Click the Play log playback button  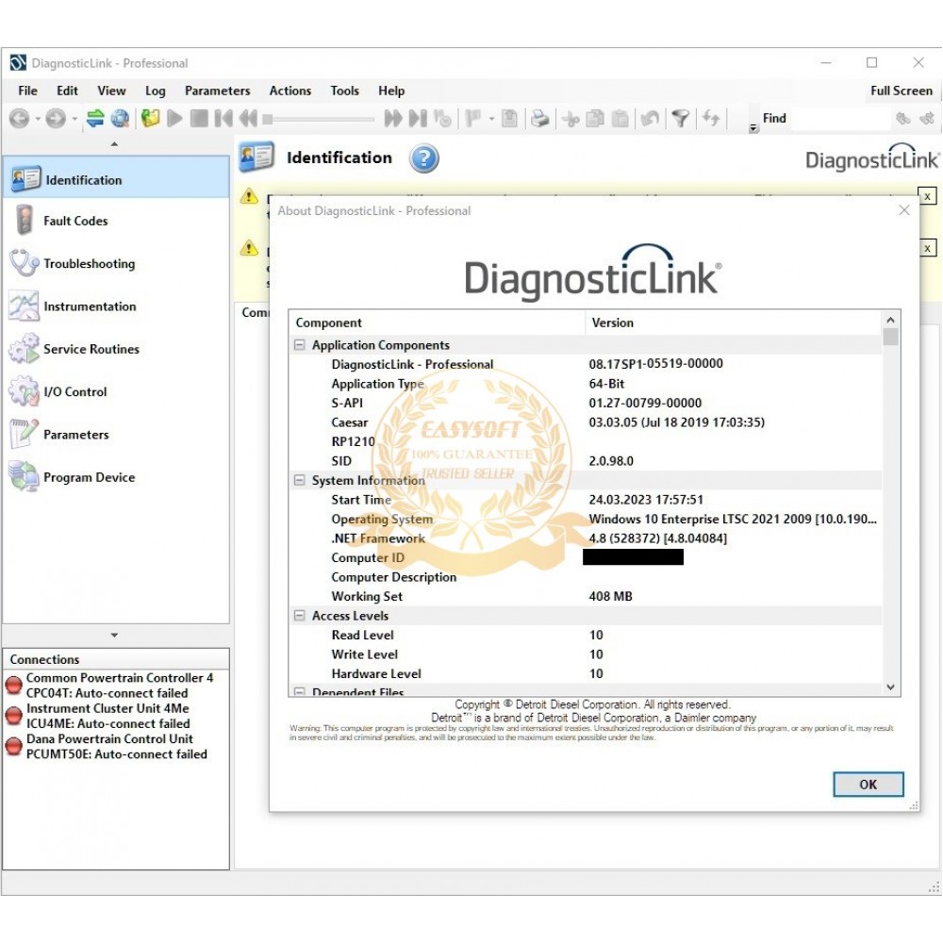[x=175, y=119]
